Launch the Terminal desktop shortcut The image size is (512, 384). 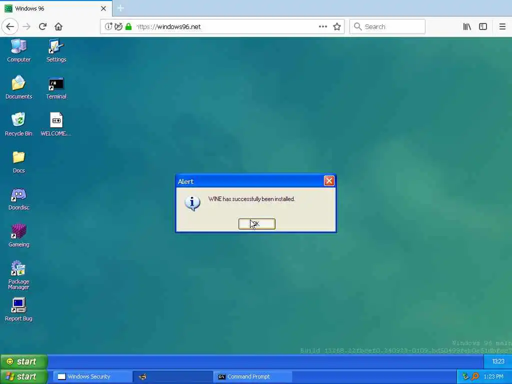coord(56,88)
